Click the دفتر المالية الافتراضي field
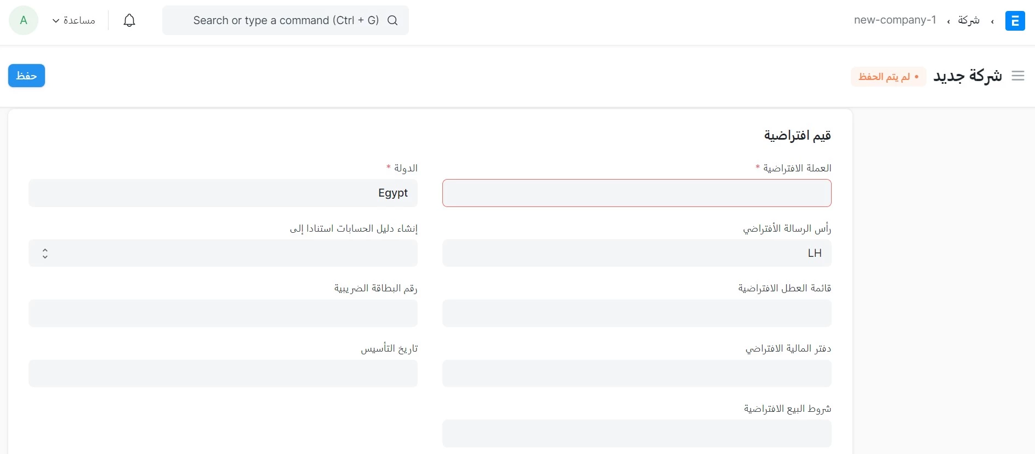Image resolution: width=1035 pixels, height=454 pixels. tap(637, 373)
